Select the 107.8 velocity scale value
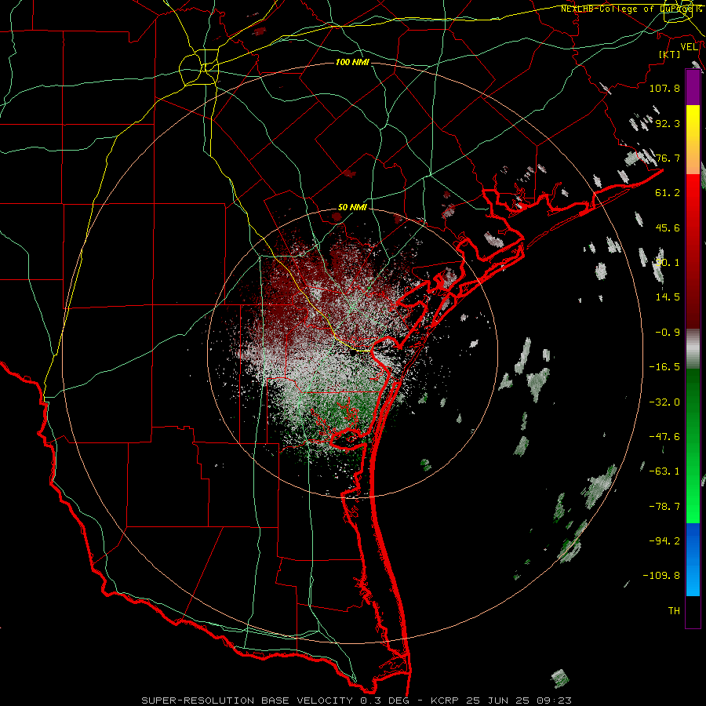The height and width of the screenshot is (706, 706). pyautogui.click(x=664, y=88)
